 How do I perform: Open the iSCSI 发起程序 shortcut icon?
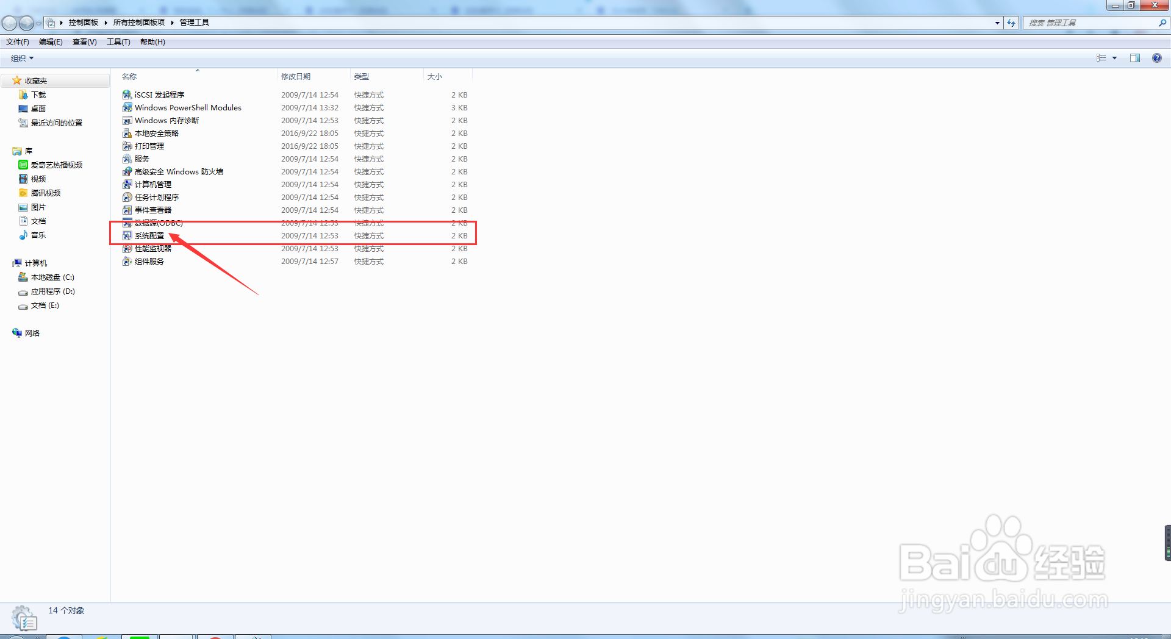[127, 95]
